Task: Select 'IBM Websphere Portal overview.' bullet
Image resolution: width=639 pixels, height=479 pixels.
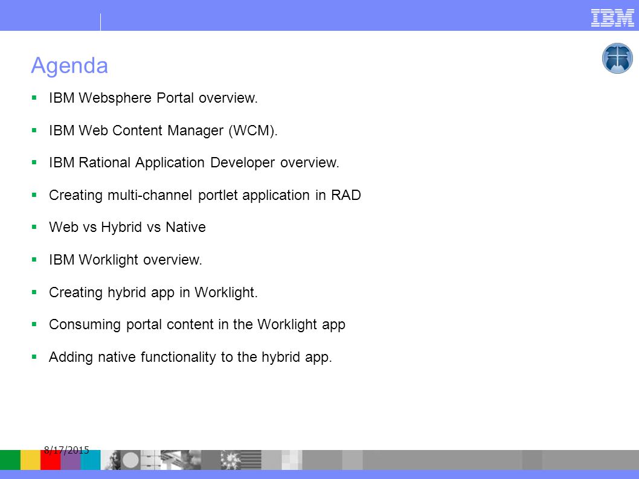Action: (153, 98)
